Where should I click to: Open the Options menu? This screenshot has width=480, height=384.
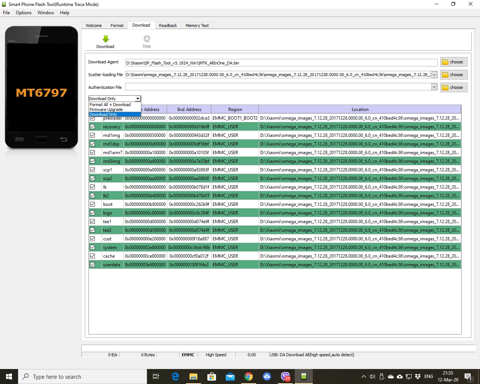pos(24,13)
